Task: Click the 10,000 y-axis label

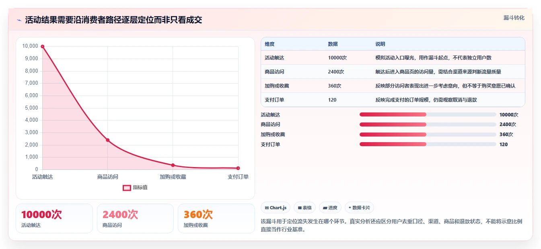Action: pos(30,46)
